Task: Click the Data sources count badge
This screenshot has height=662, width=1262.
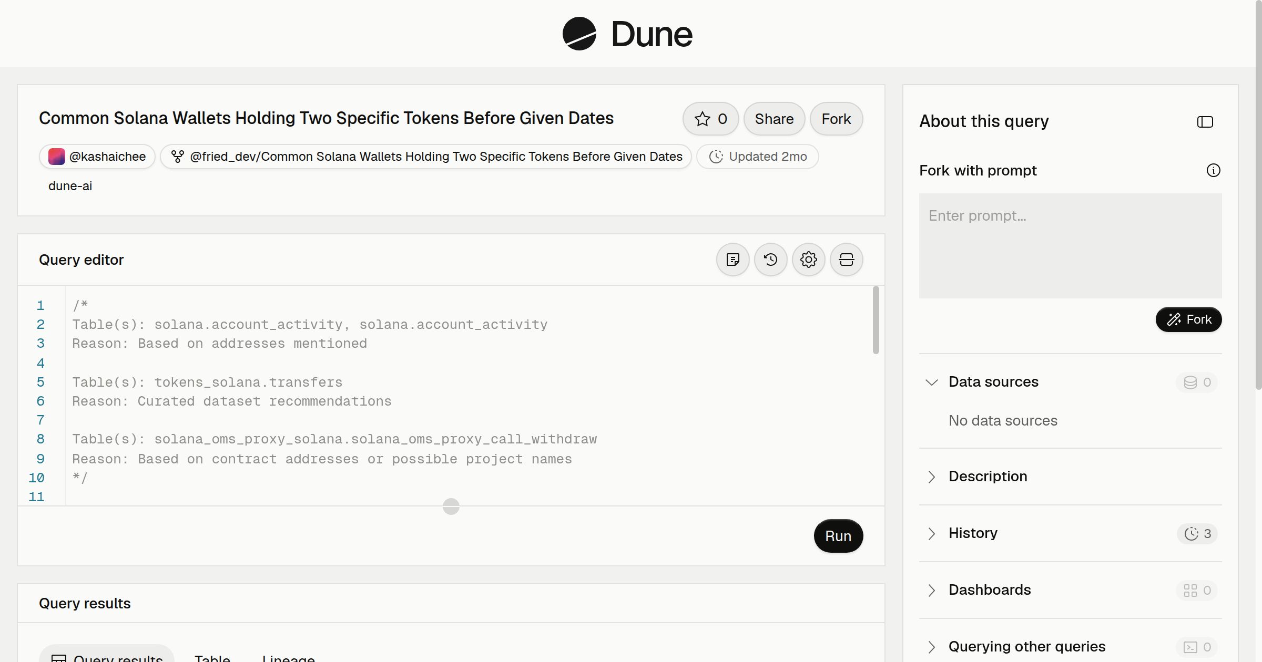Action: click(x=1197, y=382)
